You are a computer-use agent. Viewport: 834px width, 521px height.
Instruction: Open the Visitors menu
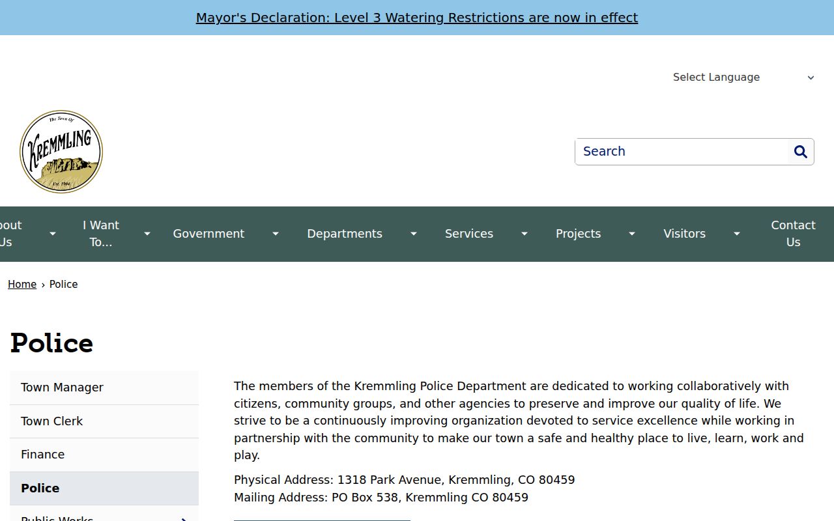684,234
